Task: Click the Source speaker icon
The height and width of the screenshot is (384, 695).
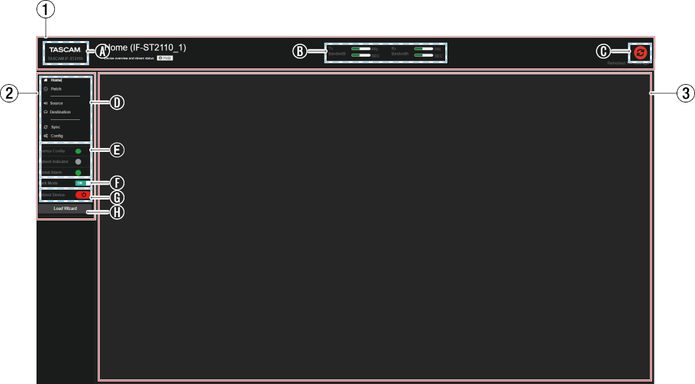Action: coord(46,103)
